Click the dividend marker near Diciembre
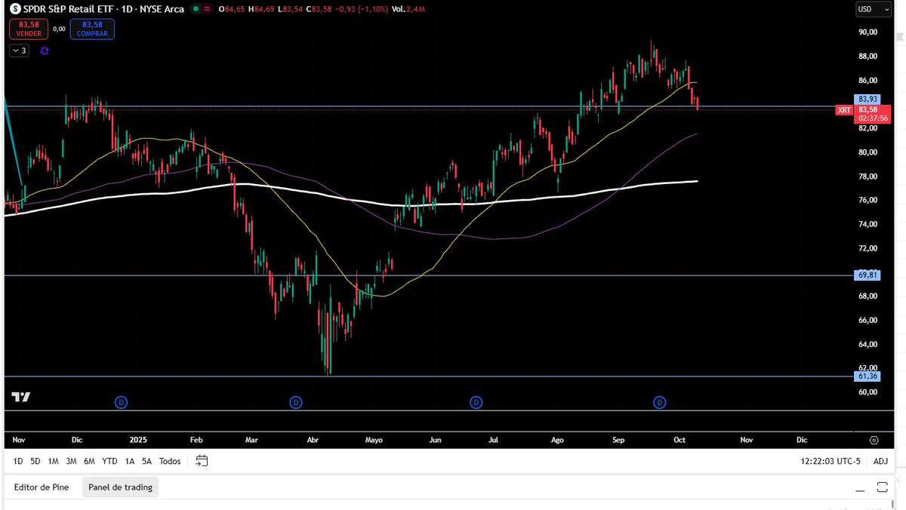This screenshot has width=906, height=510. tap(121, 403)
